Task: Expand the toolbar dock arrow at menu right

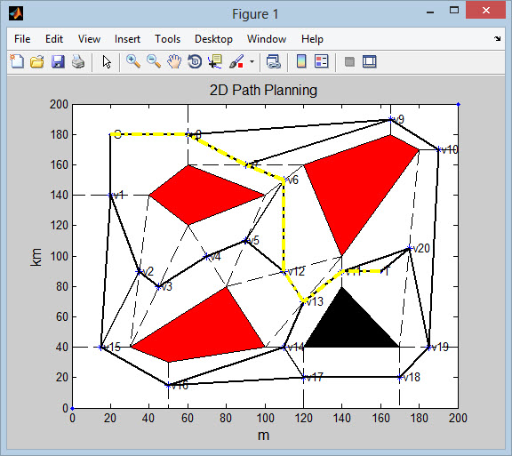Action: click(497, 38)
